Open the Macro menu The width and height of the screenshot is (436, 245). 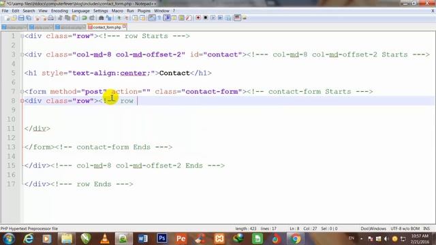[117, 11]
